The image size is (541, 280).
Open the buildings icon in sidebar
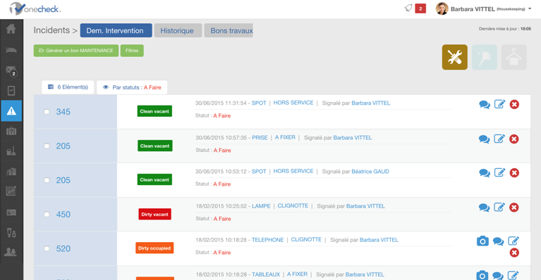pos(11,171)
